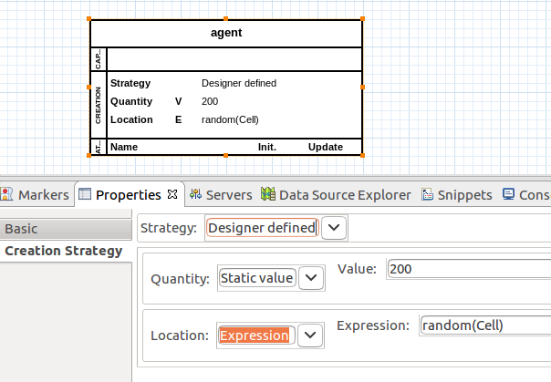
Task: Click the Markers tab icon
Action: click(6, 194)
